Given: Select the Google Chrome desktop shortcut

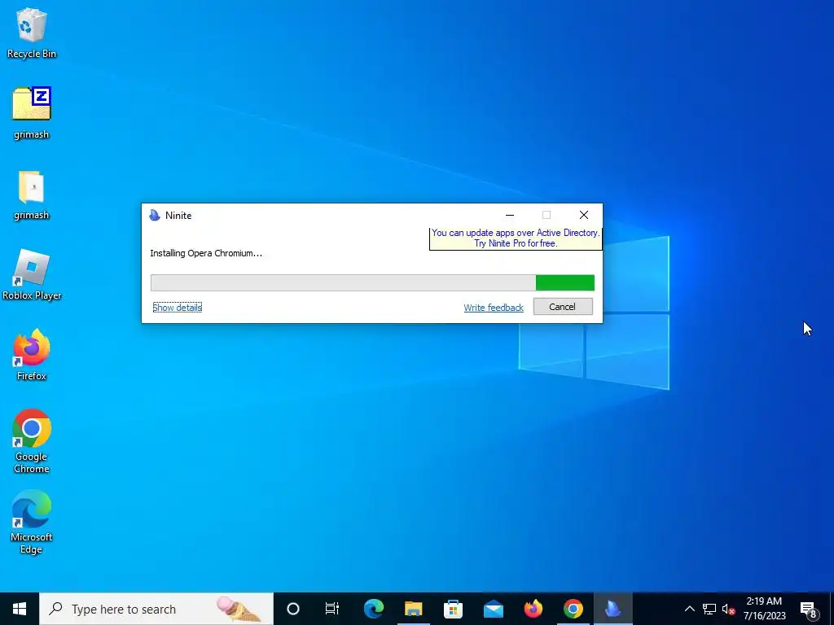Looking at the screenshot, I should pos(32,440).
